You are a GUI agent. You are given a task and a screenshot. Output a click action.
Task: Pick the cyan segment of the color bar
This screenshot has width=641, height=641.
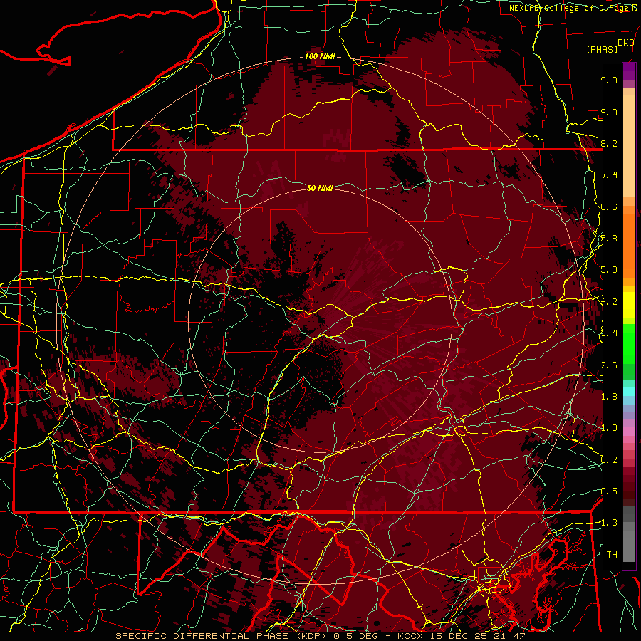click(629, 391)
